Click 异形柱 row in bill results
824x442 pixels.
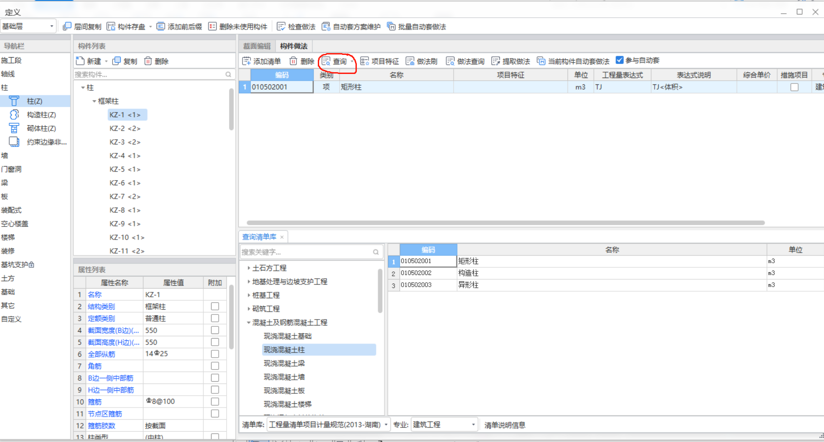tap(606, 285)
